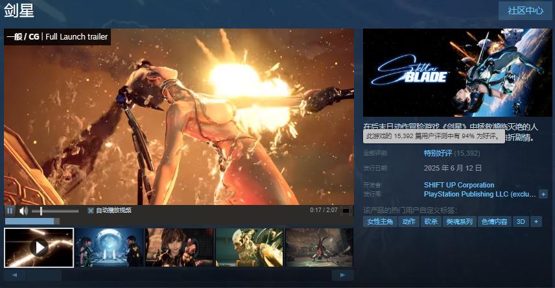
Task: Select the 女性主角 tag
Action: pos(380,222)
